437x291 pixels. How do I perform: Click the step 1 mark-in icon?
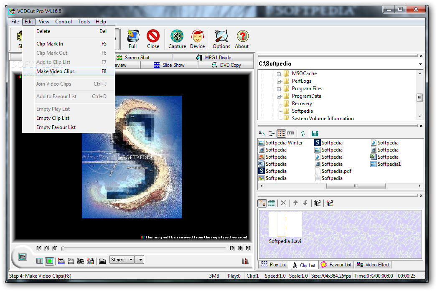(x=61, y=261)
